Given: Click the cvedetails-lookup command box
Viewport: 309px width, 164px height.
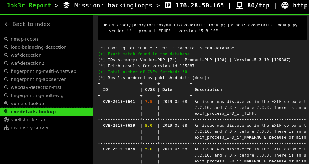Looking at the screenshot, I should click(202, 28).
